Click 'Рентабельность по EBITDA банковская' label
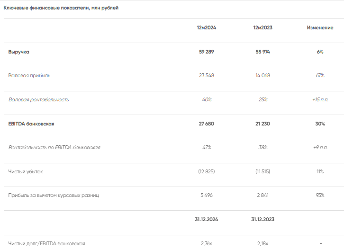 click(54, 147)
